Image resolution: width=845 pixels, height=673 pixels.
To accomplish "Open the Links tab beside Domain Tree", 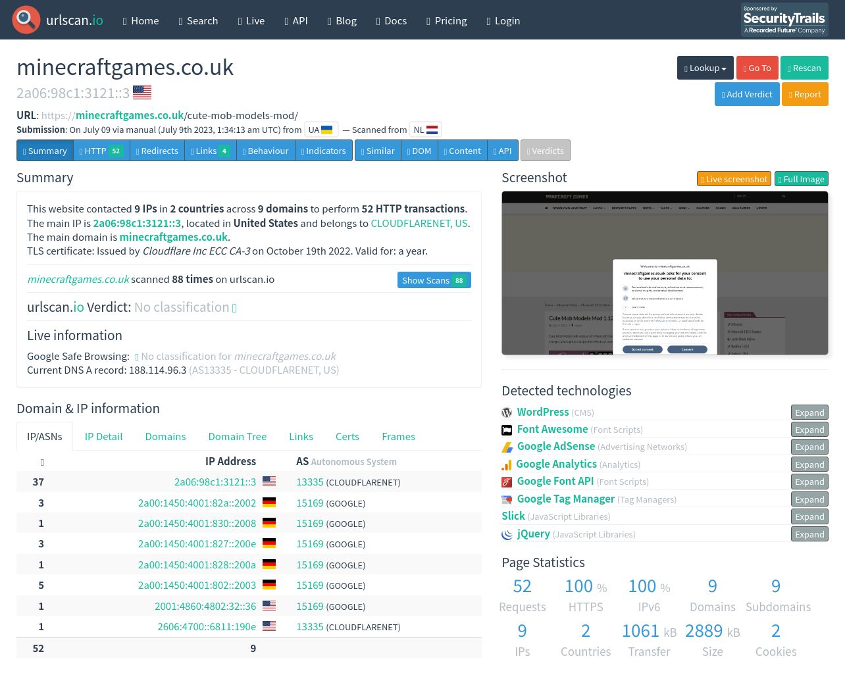I will [x=301, y=436].
